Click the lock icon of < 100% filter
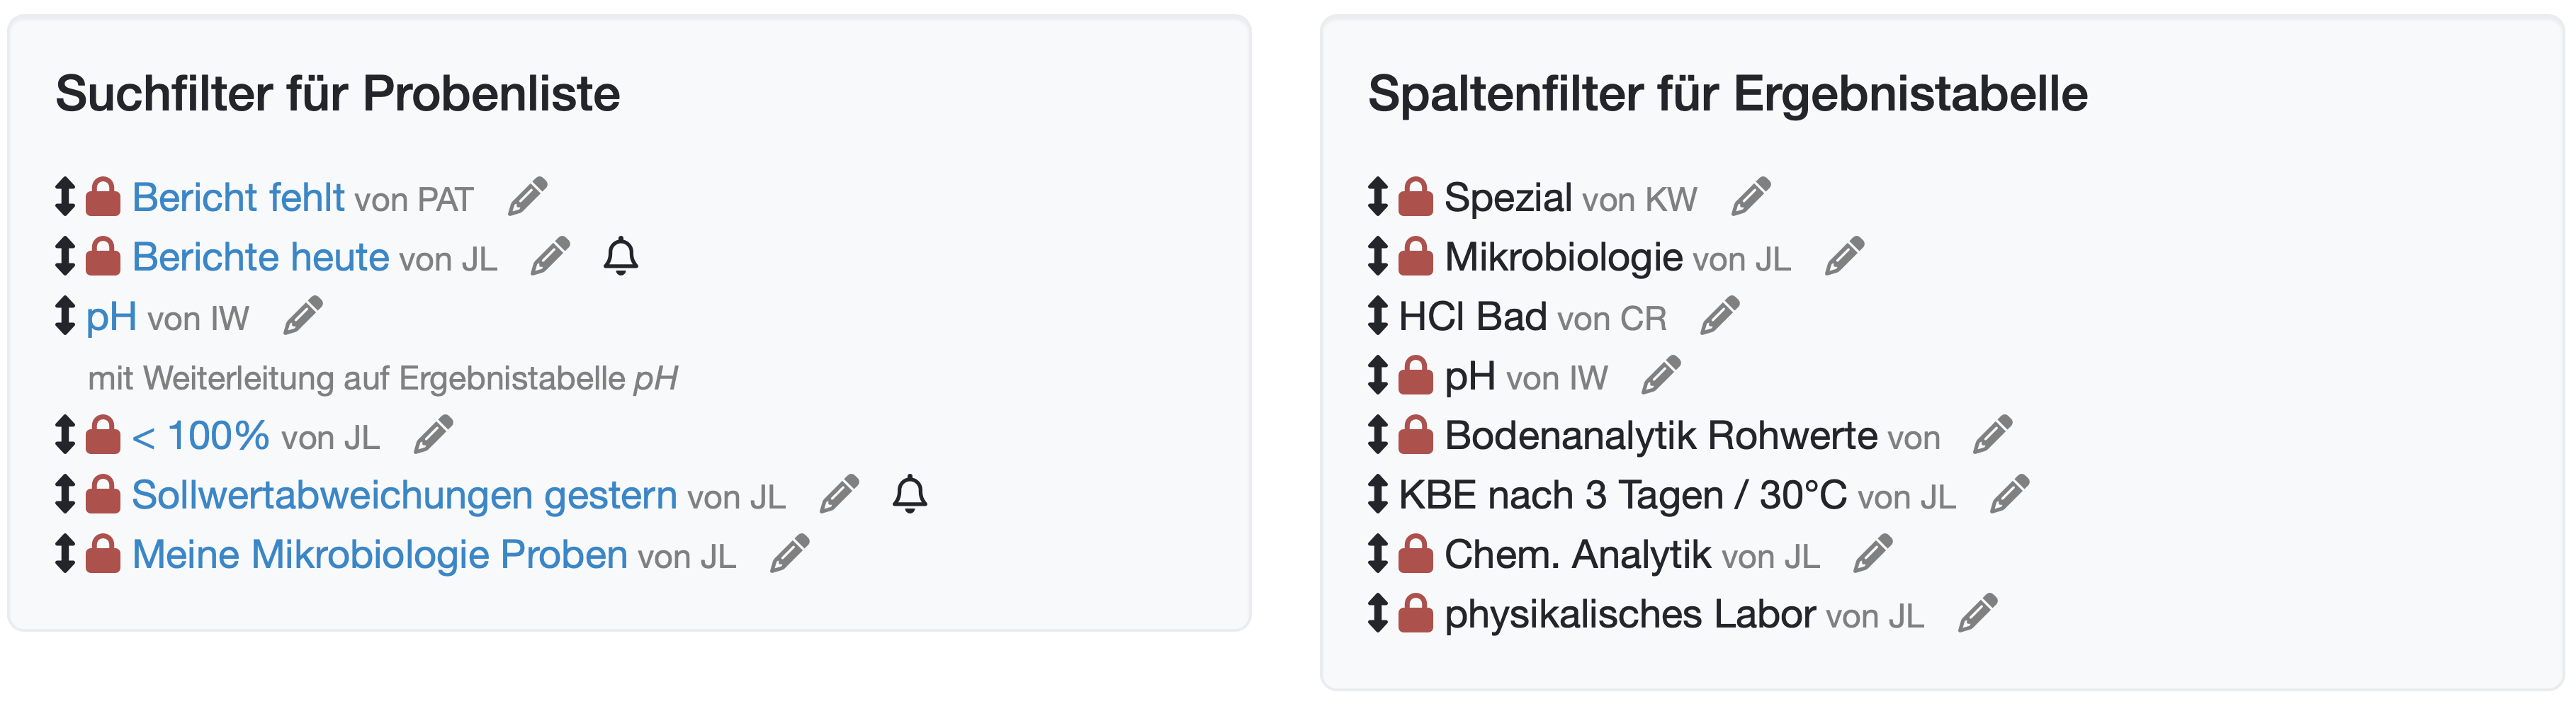This screenshot has width=2576, height=704. click(103, 435)
